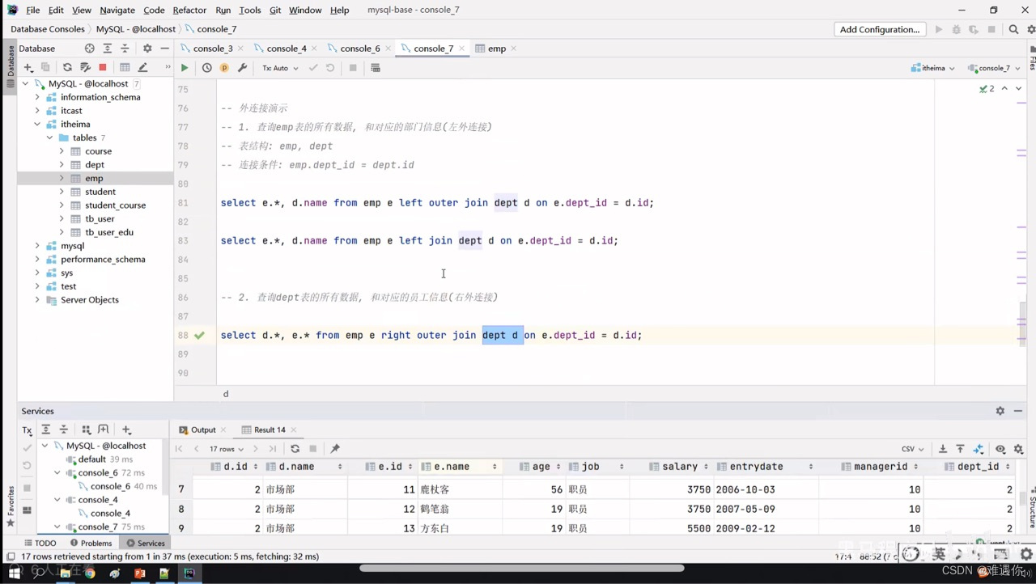The height and width of the screenshot is (584, 1036).
Task: Open console settings wrench icon
Action: point(242,68)
